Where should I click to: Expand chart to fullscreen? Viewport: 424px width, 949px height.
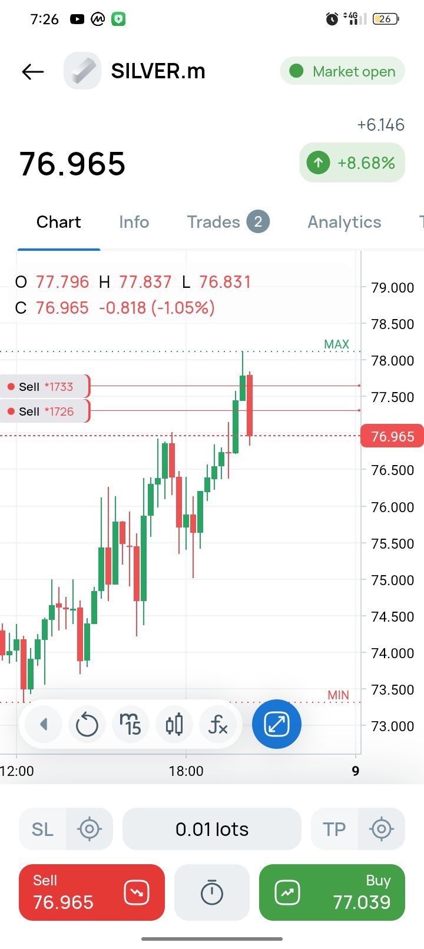pos(277,724)
